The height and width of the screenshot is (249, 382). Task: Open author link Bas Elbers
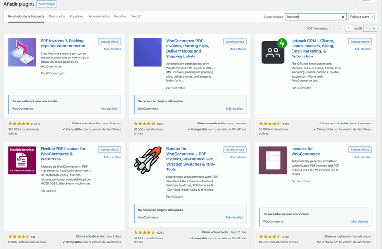tap(303, 181)
